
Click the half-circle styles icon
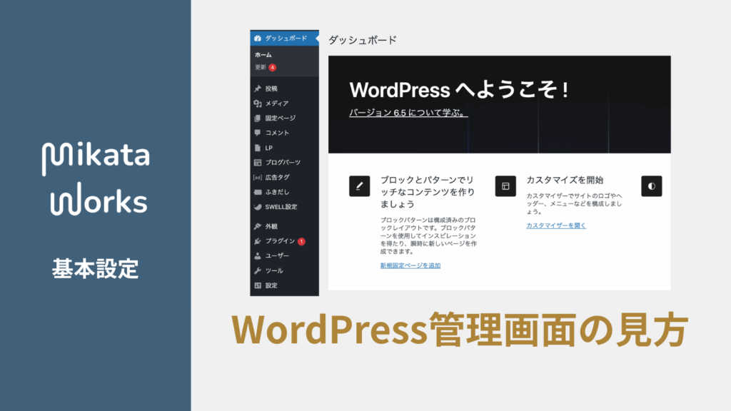pos(651,186)
